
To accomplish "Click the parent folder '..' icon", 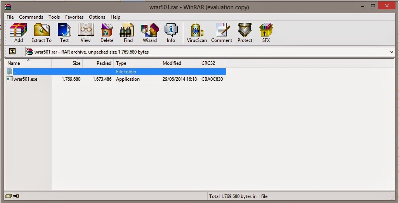I will (x=10, y=71).
